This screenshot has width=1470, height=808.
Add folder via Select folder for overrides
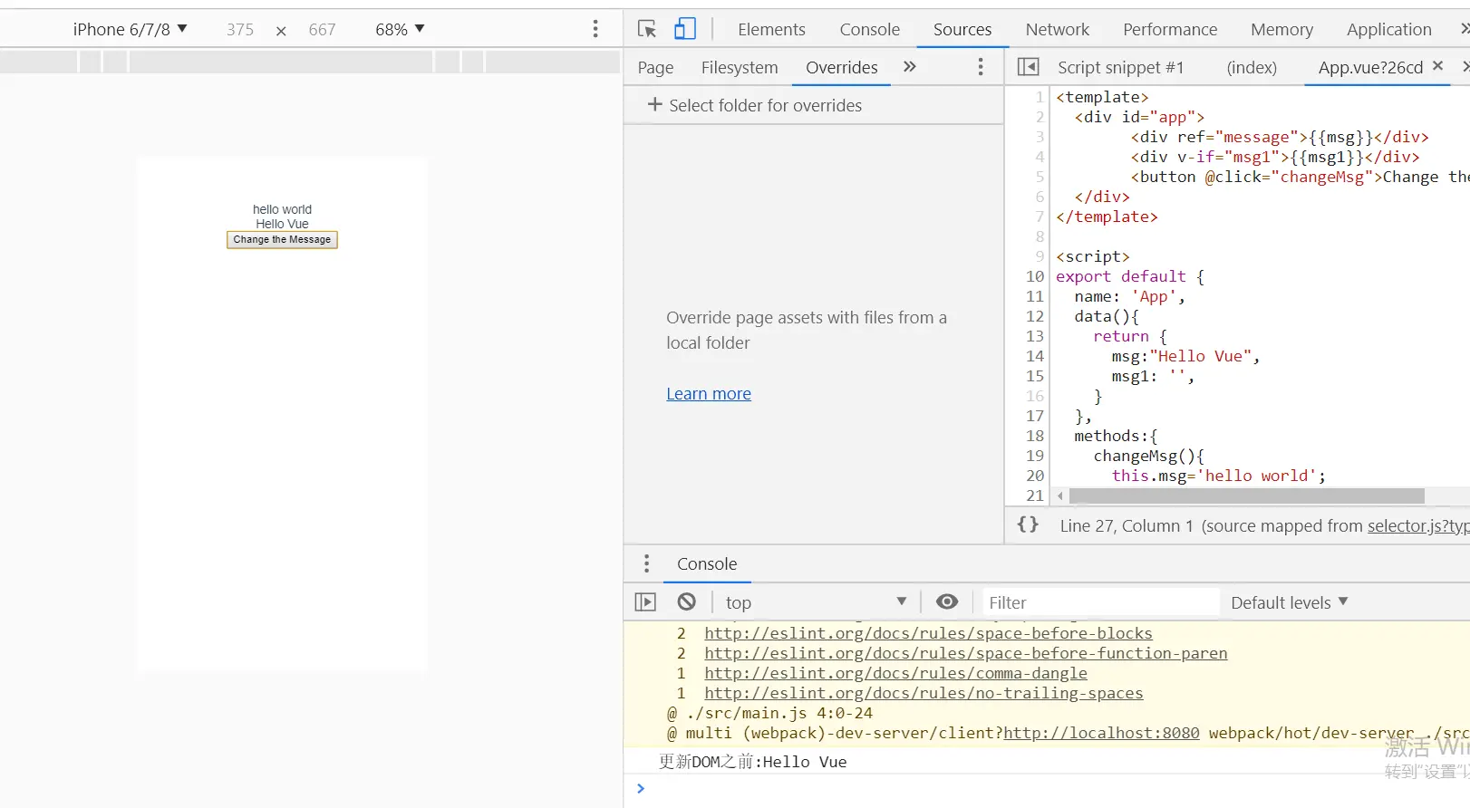point(754,105)
